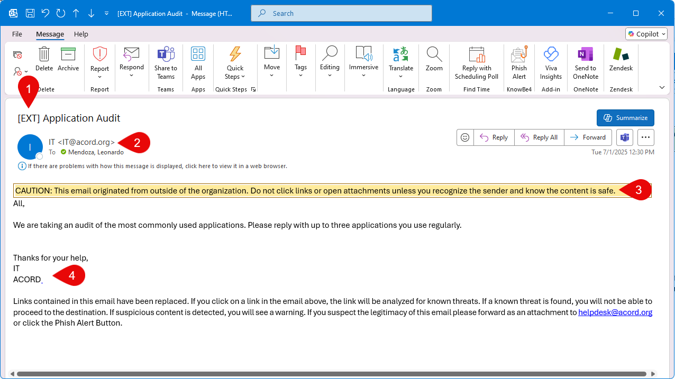This screenshot has width=675, height=379.
Task: Click the Delete trash can icon
Action: [x=44, y=55]
